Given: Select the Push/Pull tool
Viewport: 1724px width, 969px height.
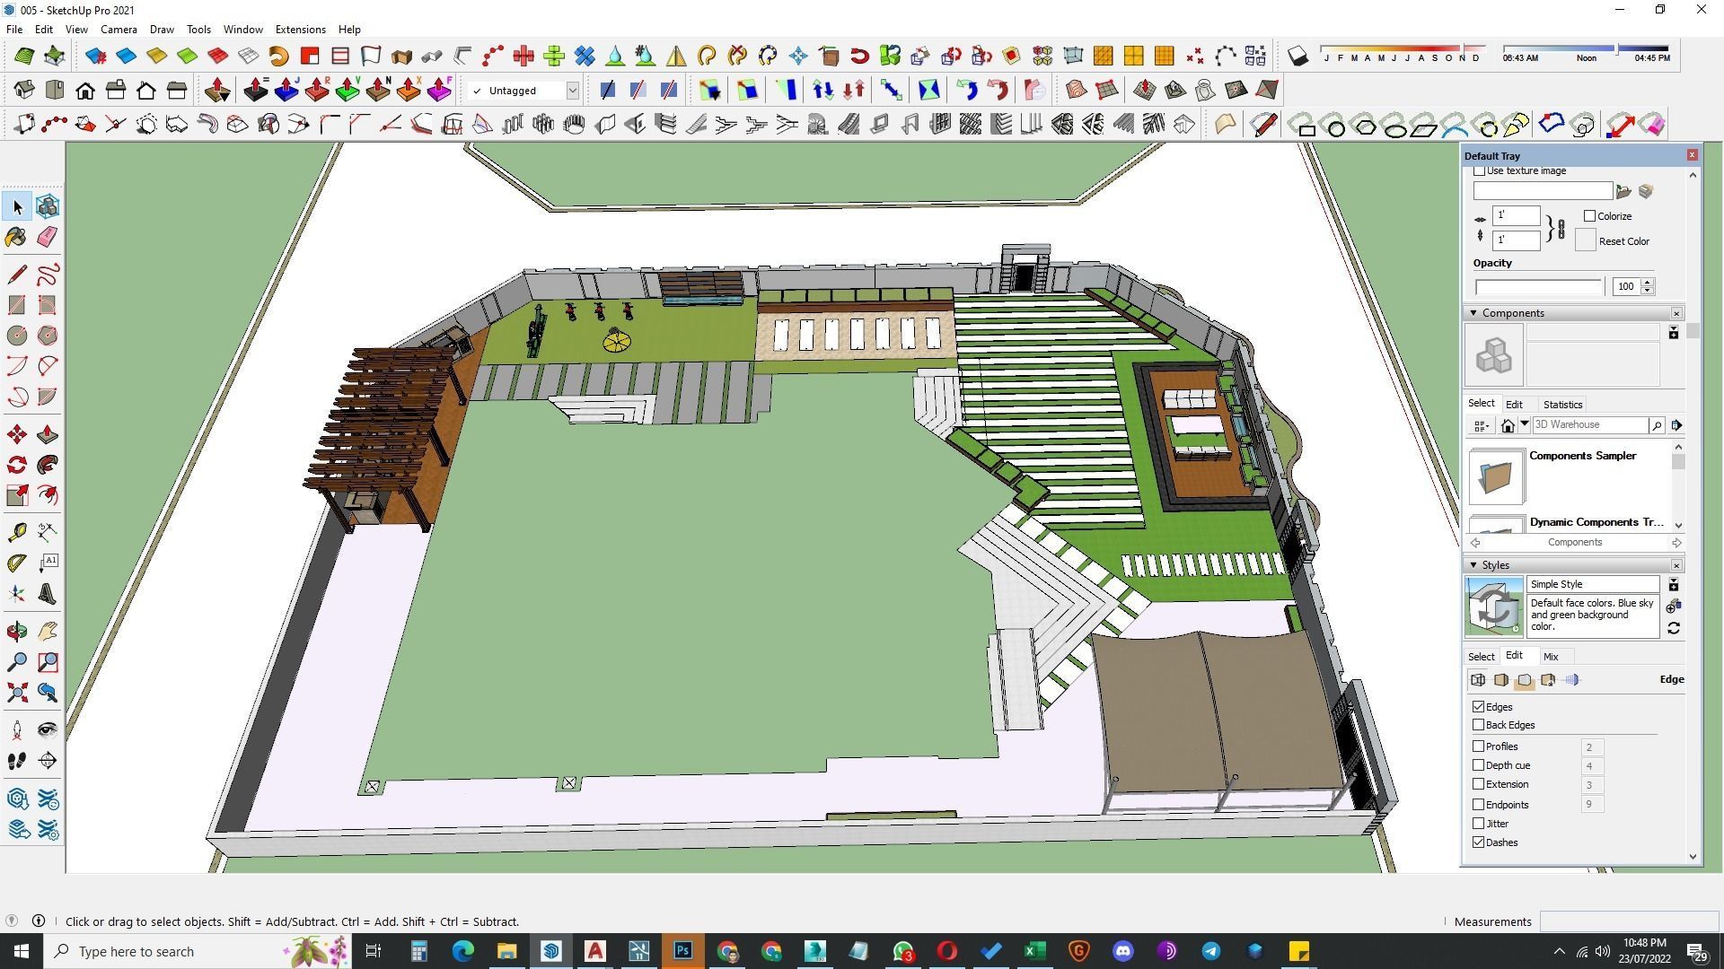Looking at the screenshot, I should pyautogui.click(x=48, y=435).
